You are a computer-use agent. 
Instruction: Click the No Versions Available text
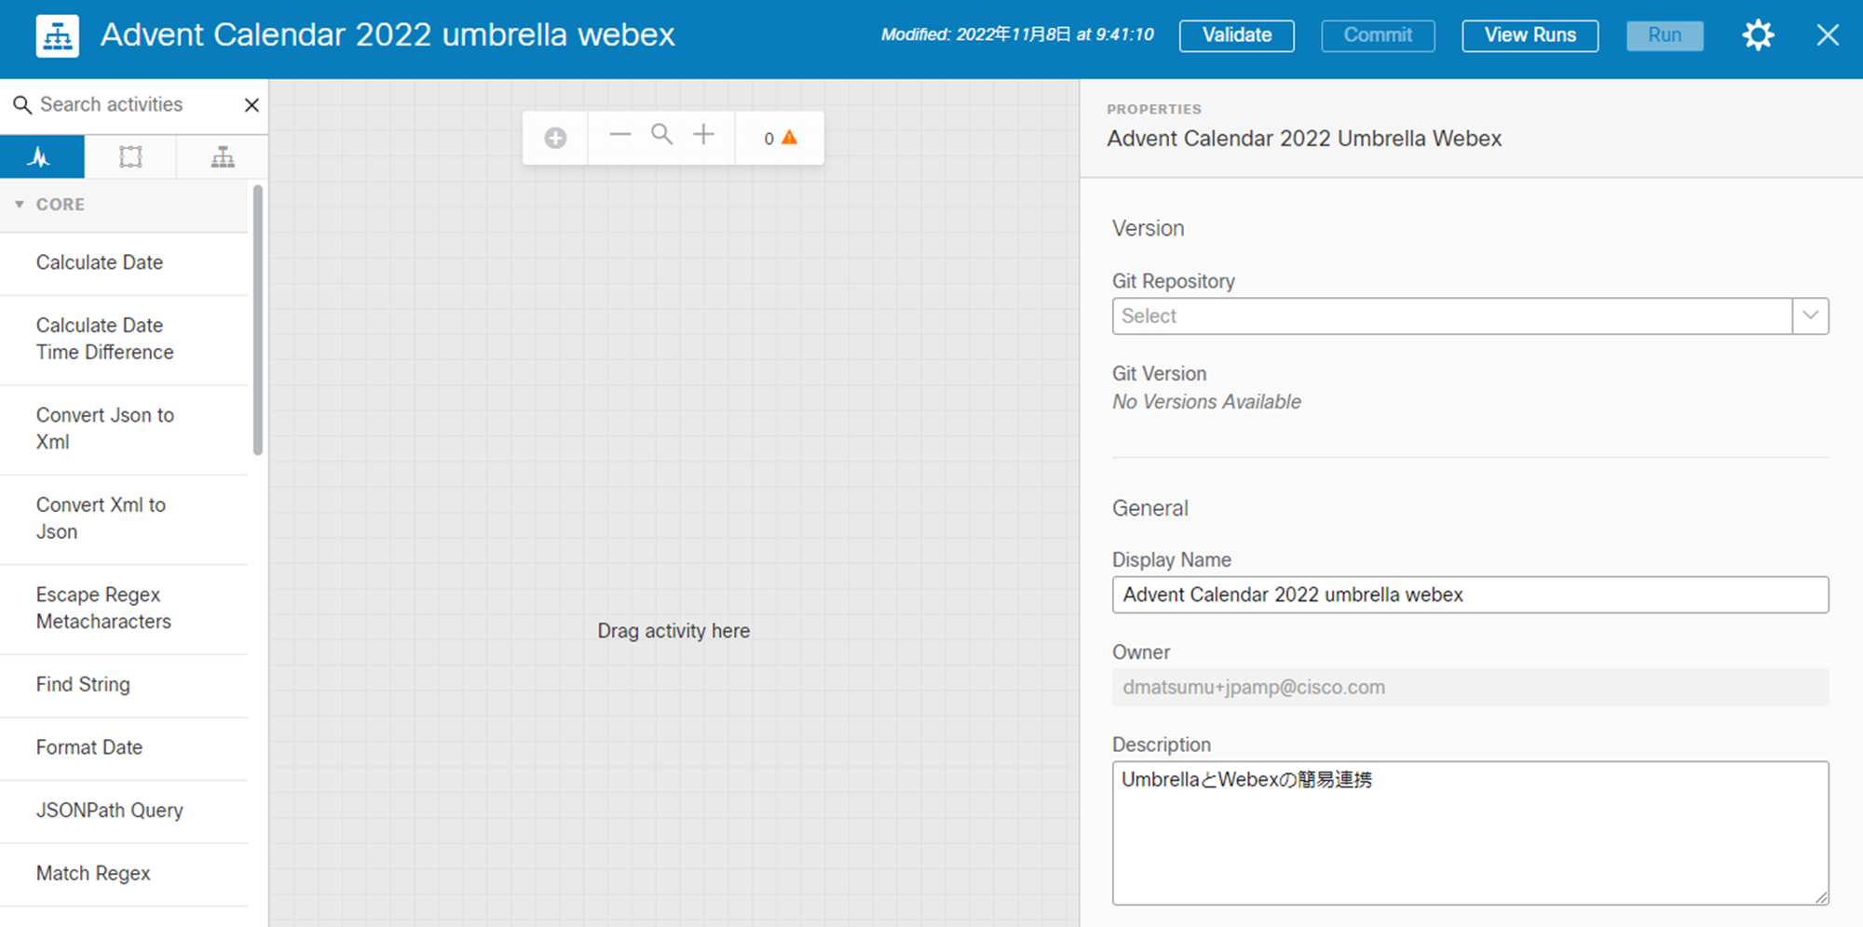tap(1206, 402)
